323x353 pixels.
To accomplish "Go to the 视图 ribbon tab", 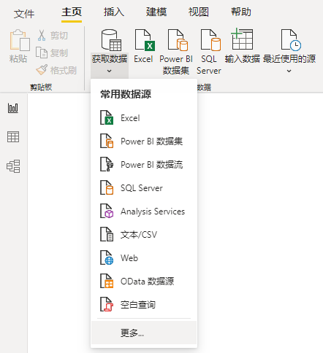I will 199,12.
